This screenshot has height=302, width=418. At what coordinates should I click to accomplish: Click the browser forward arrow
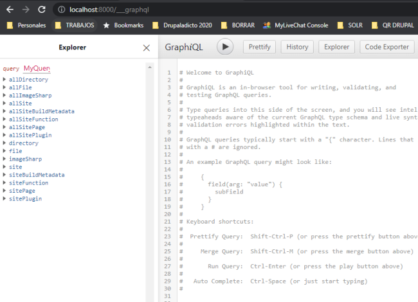[26, 10]
